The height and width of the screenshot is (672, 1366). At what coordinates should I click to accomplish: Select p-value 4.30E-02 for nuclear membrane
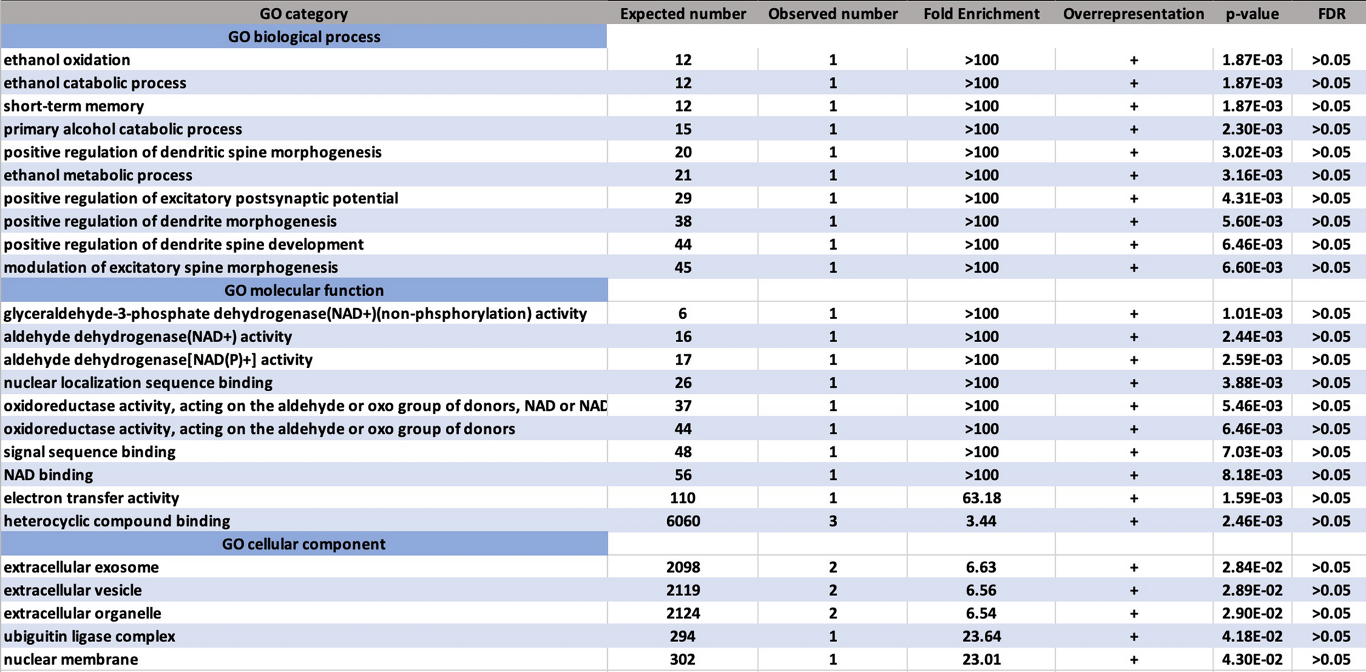[x=1252, y=659]
